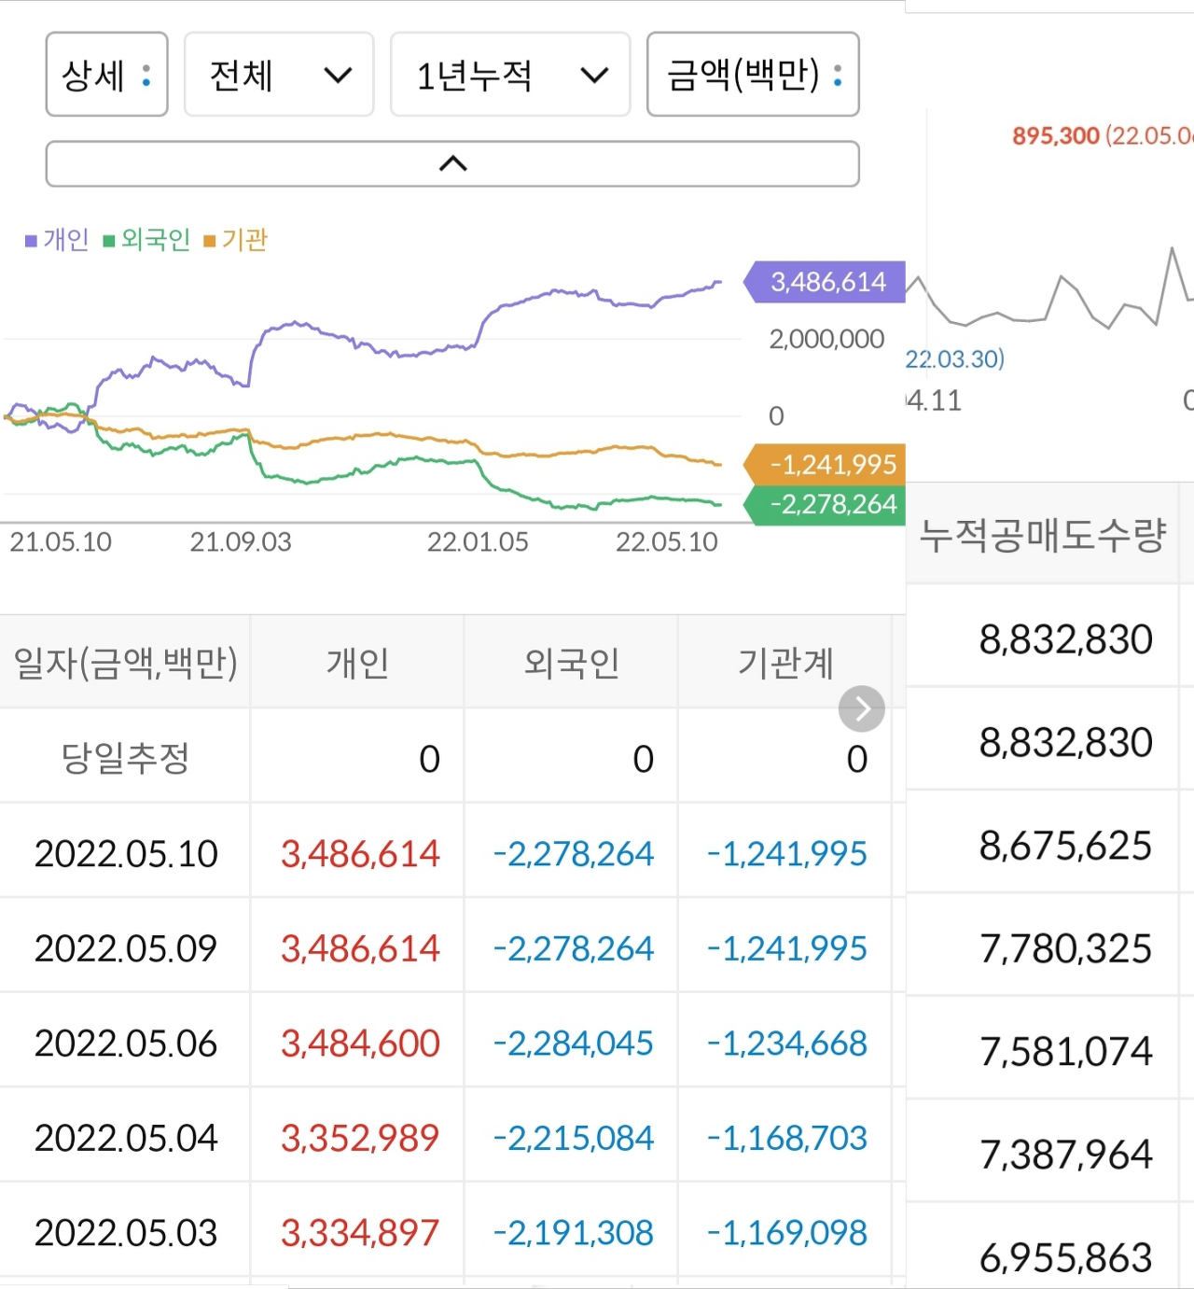Collapse the panel using the chevron
Viewport: 1194px width, 1289px height.
click(451, 162)
